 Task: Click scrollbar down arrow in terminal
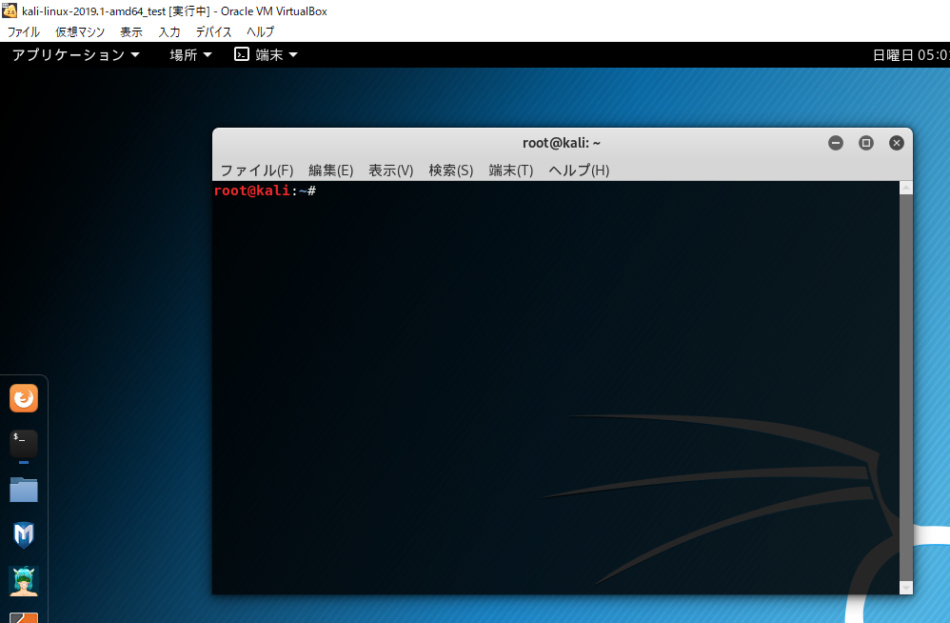[906, 588]
